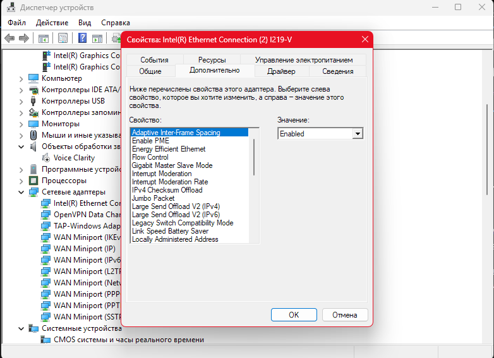Click the show/hide console tree icon
The height and width of the screenshot is (358, 494).
[x=44, y=39]
